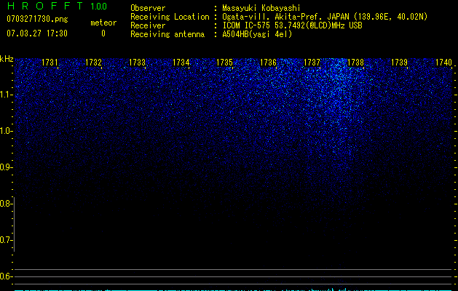Click frequency axis label 0.6
The image size is (458, 291).
6,276
